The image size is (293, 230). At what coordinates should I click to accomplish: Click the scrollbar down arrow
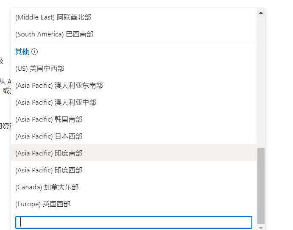click(x=261, y=227)
